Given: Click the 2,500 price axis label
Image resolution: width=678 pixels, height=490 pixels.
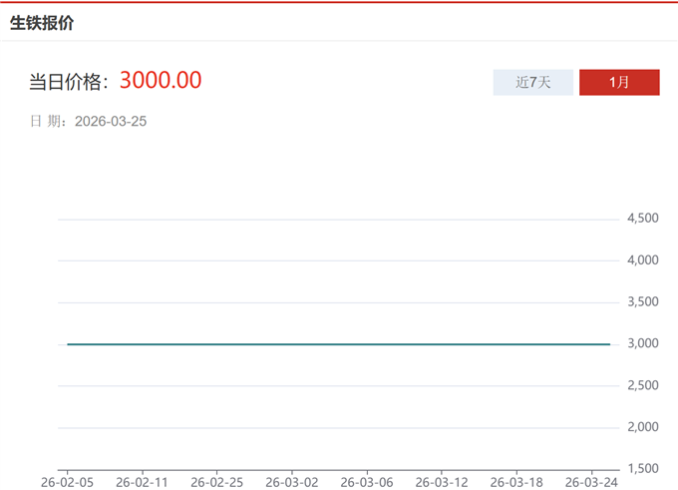Looking at the screenshot, I should (x=641, y=386).
